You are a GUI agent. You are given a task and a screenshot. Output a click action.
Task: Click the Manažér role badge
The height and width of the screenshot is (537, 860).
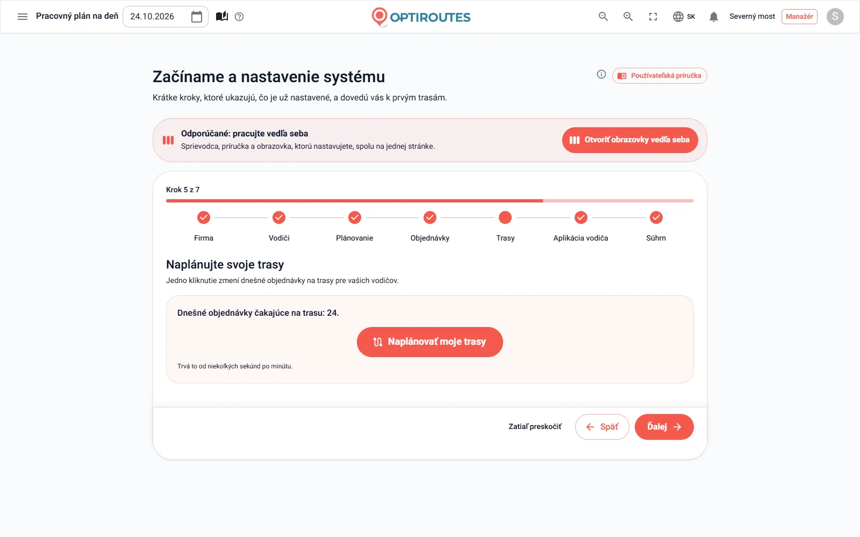pyautogui.click(x=799, y=17)
